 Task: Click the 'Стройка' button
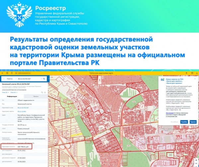[184, 122]
